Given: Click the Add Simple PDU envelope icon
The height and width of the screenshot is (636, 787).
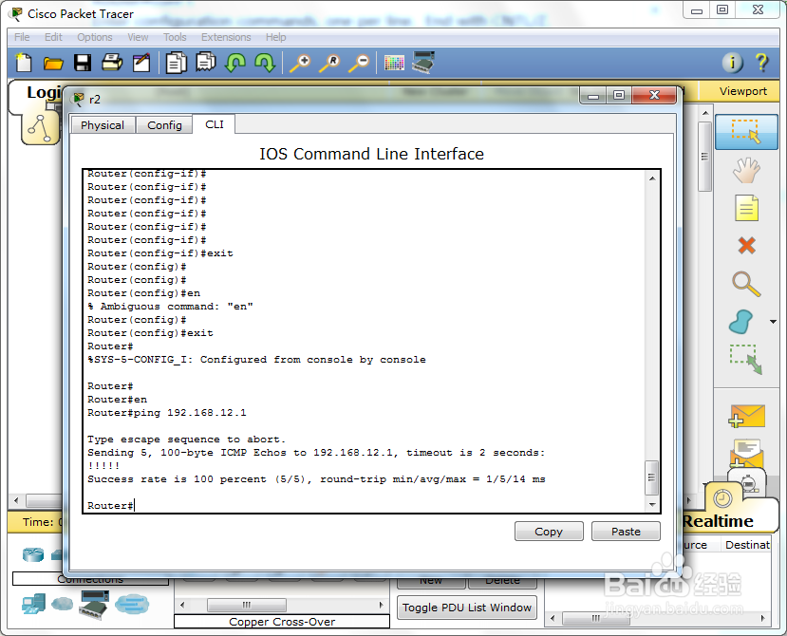Looking at the screenshot, I should (x=747, y=416).
